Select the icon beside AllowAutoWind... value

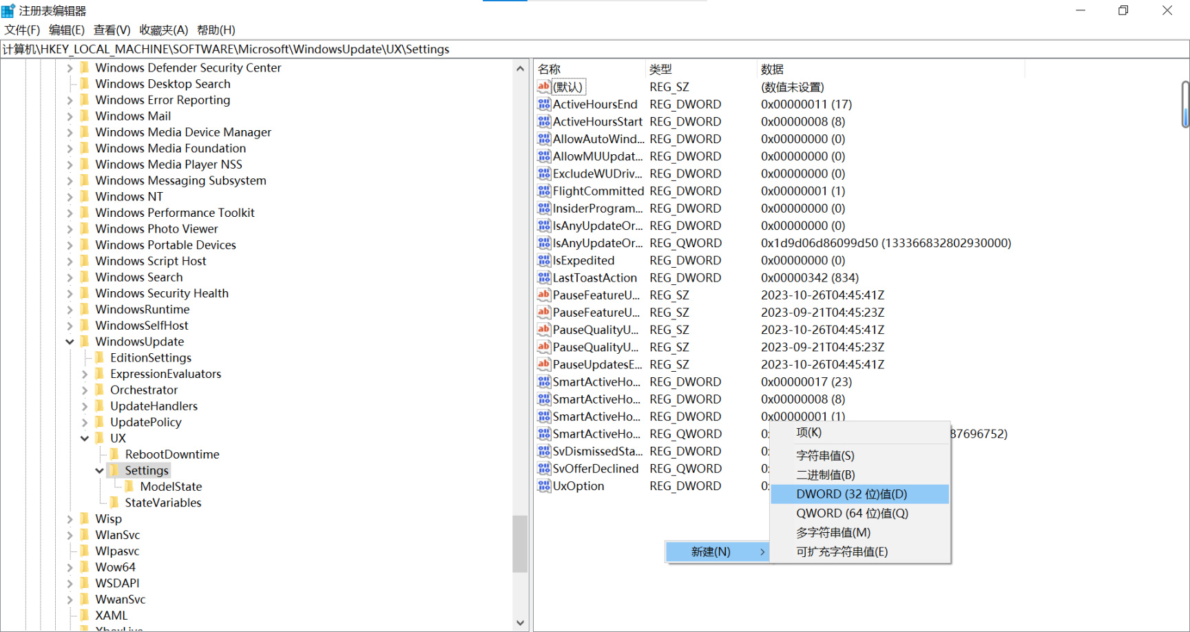pos(544,138)
